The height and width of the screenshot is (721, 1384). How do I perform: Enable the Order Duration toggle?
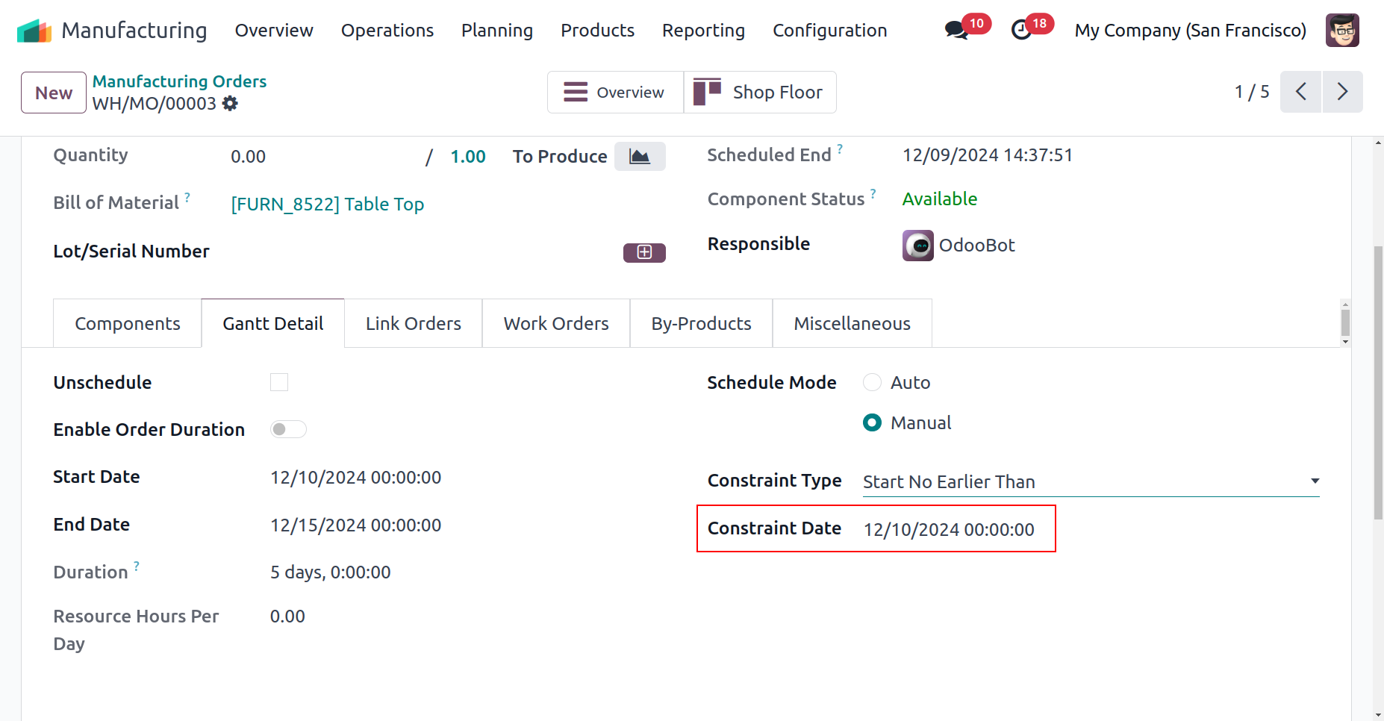288,429
